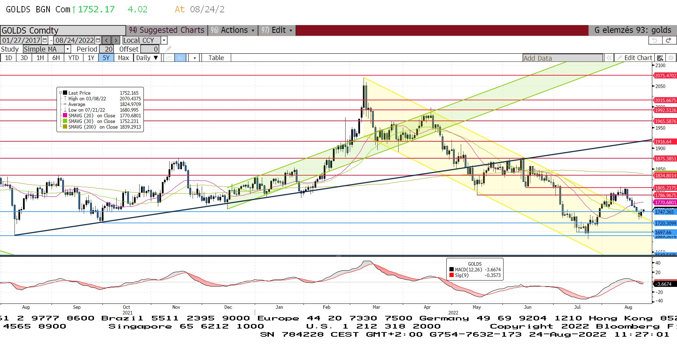Click the SMAVG (20) magenta legend swatch
This screenshot has width=677, height=354.
[65, 116]
